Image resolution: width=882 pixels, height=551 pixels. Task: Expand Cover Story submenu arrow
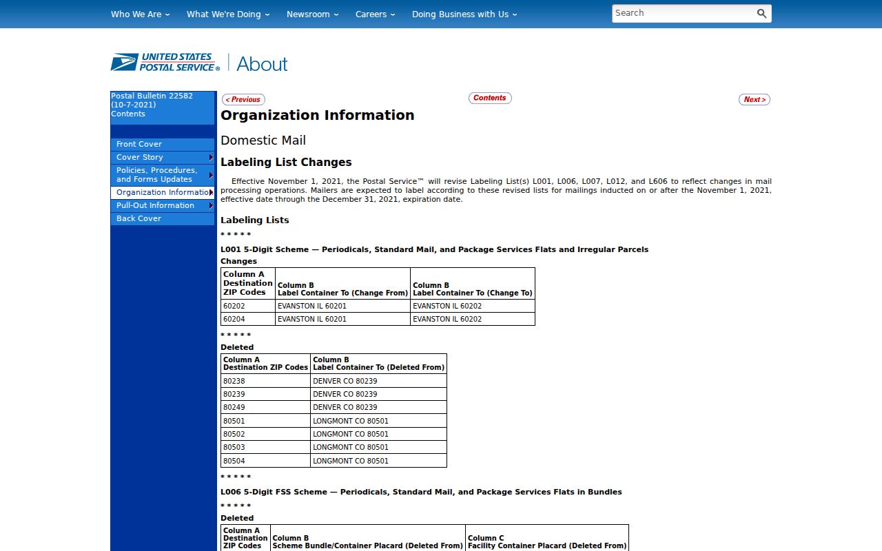click(212, 158)
